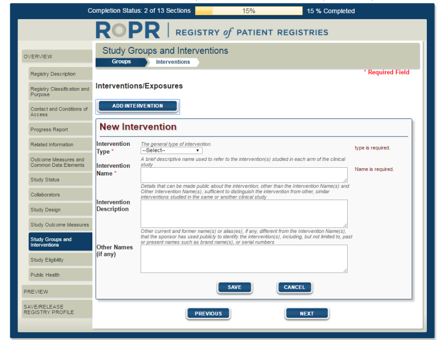Image resolution: width=440 pixels, height=340 pixels.
Task: Click the 'Name is required.' error text
Action: click(x=374, y=169)
